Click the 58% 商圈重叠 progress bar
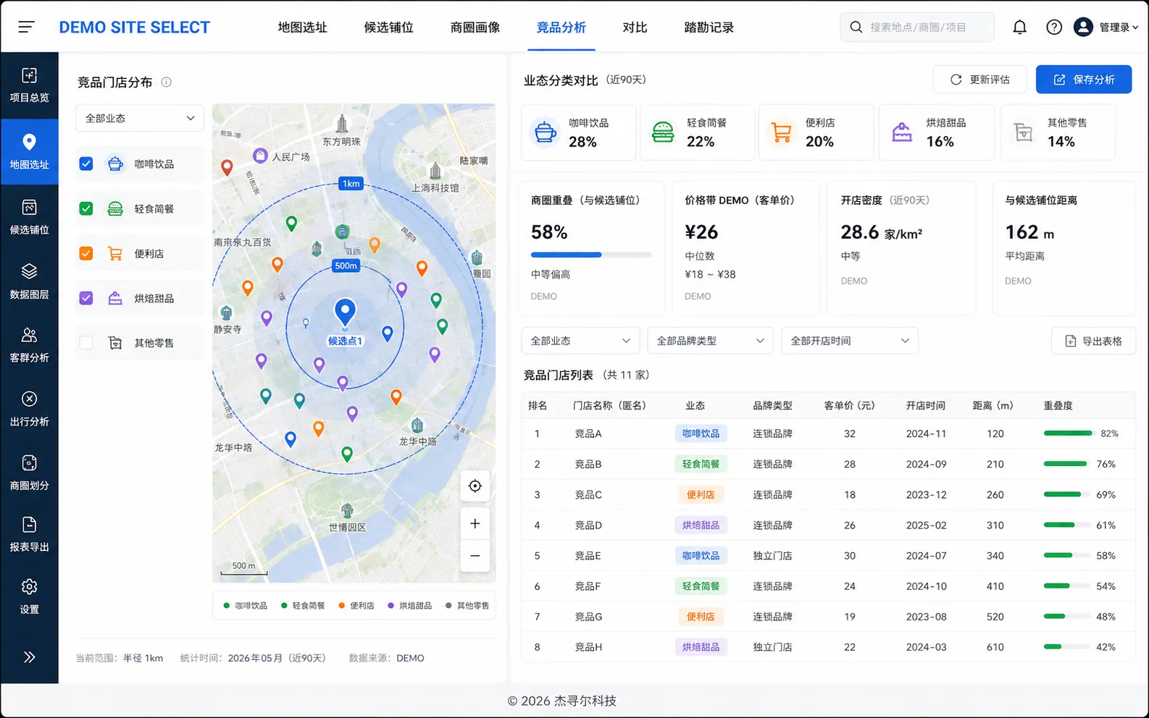The height and width of the screenshot is (718, 1149). click(x=591, y=255)
